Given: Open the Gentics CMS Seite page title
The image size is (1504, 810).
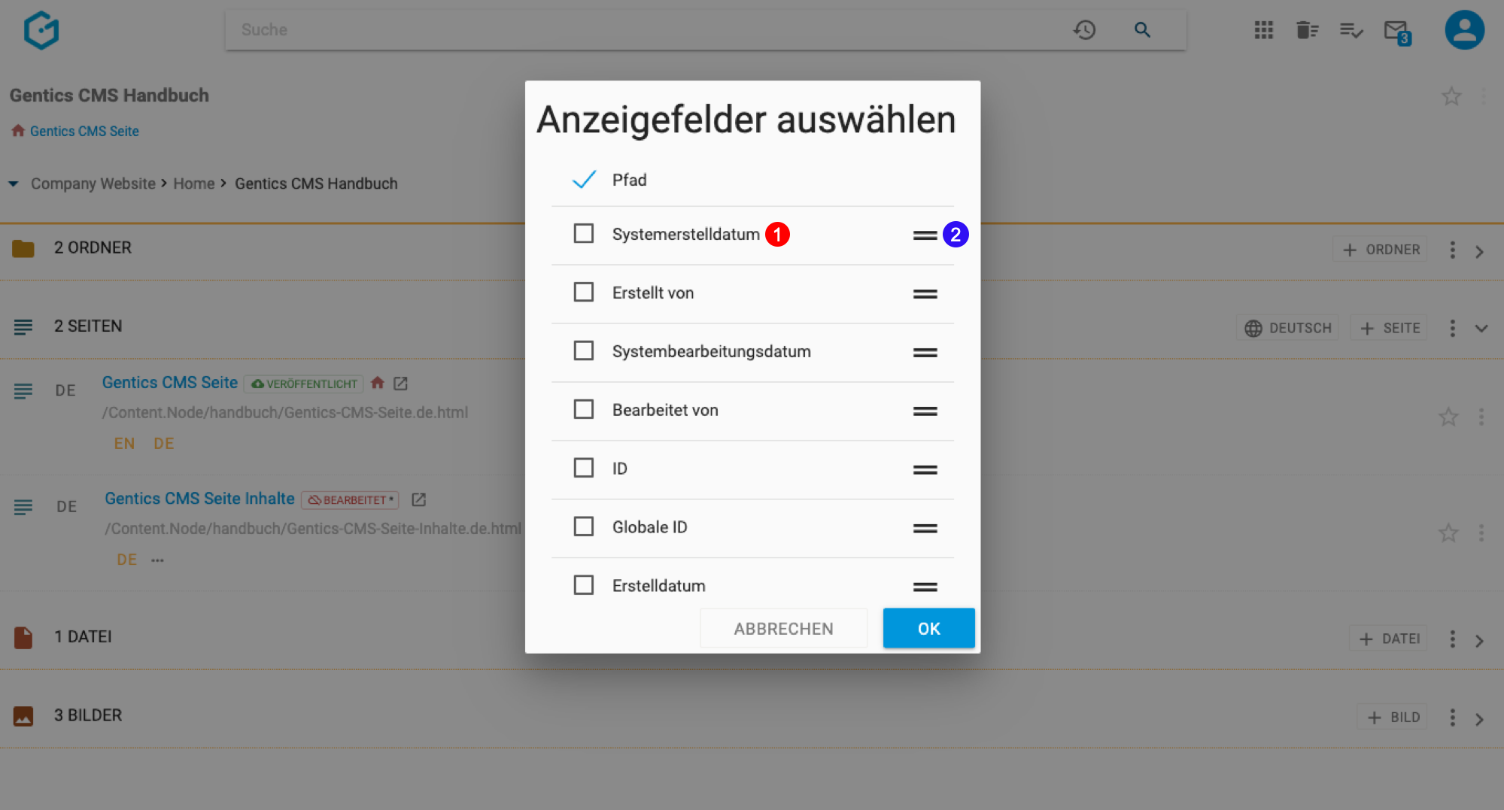Looking at the screenshot, I should (170, 383).
